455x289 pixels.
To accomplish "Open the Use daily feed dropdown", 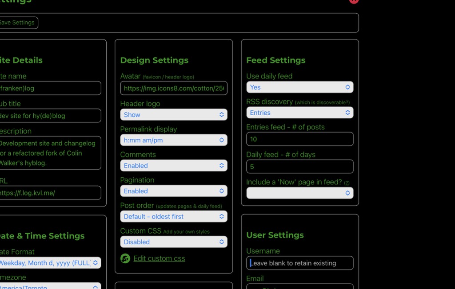I will (299, 87).
